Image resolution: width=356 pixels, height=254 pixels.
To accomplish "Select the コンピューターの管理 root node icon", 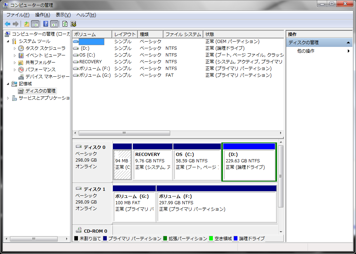I will point(7,34).
